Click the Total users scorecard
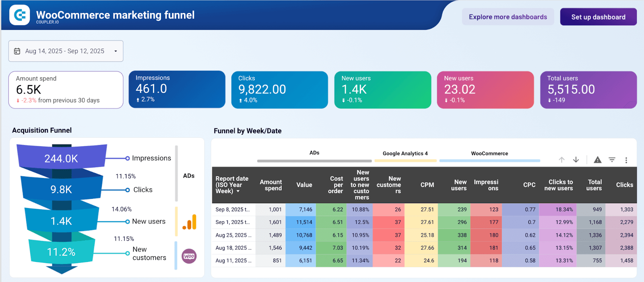Screen dimensions: 644x282 (588, 90)
